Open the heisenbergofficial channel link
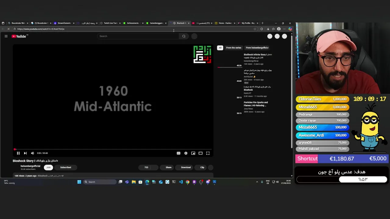 point(30,166)
